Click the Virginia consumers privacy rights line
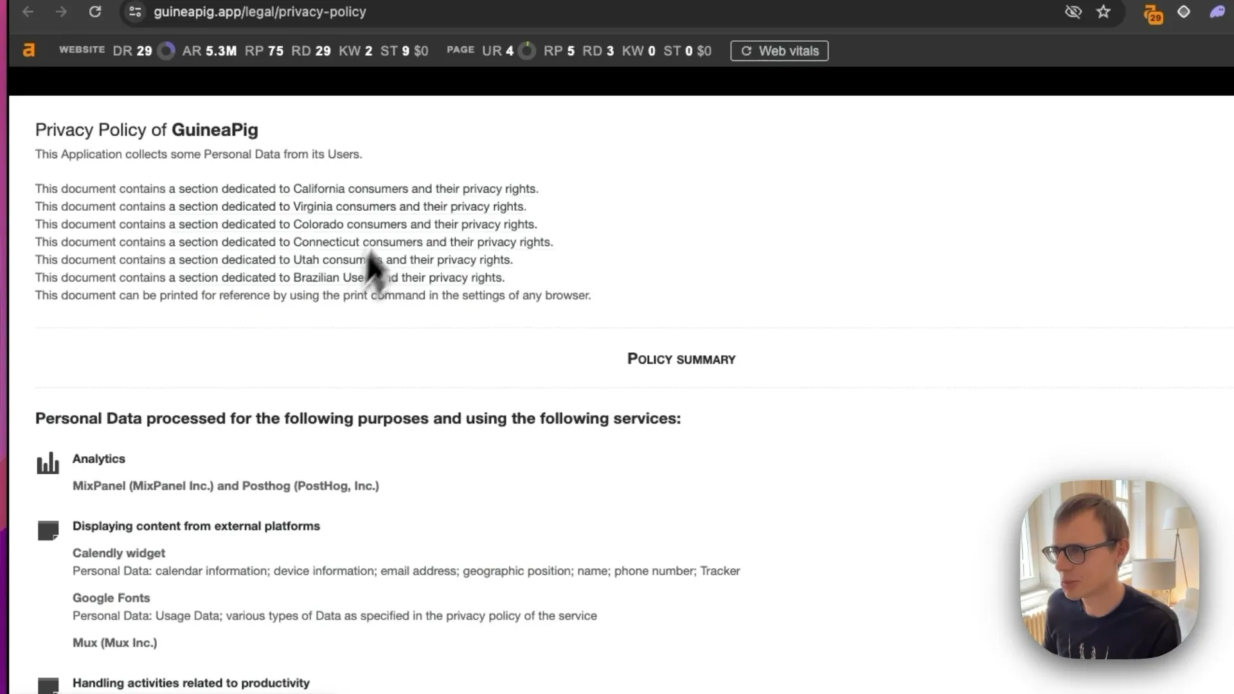 281,207
